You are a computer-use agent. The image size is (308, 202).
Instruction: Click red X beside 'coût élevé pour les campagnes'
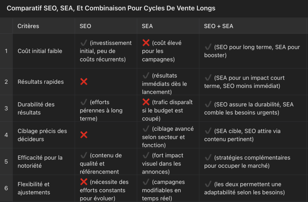(146, 43)
